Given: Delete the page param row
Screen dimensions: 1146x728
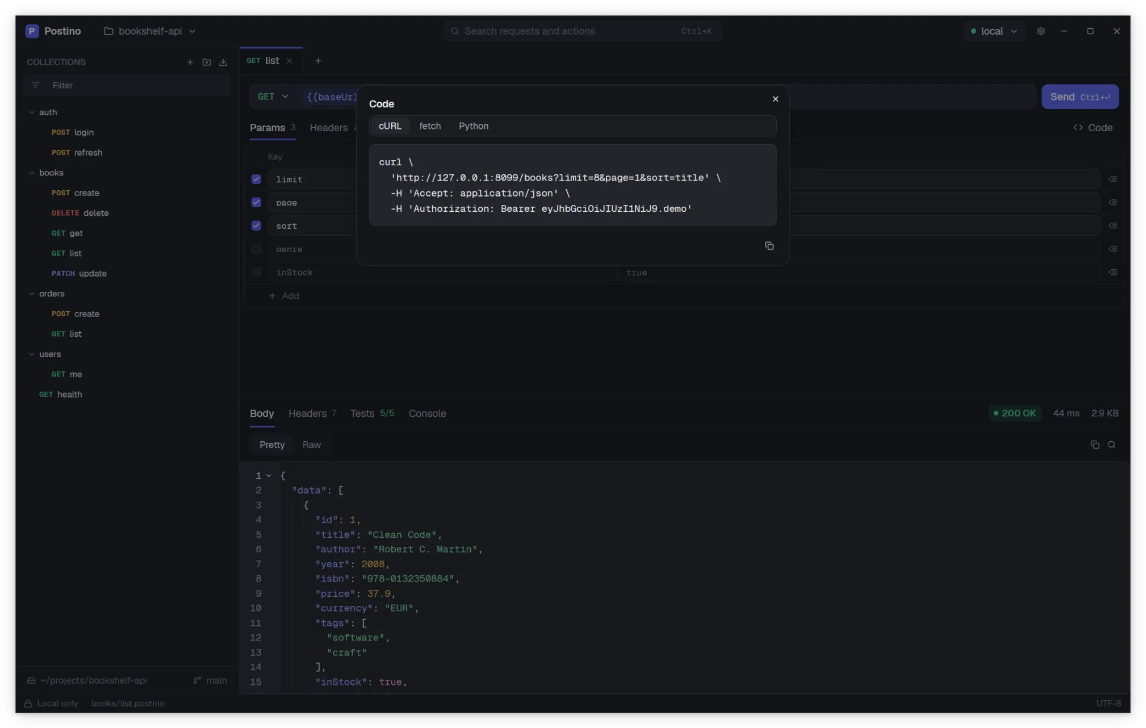Looking at the screenshot, I should click(1112, 202).
